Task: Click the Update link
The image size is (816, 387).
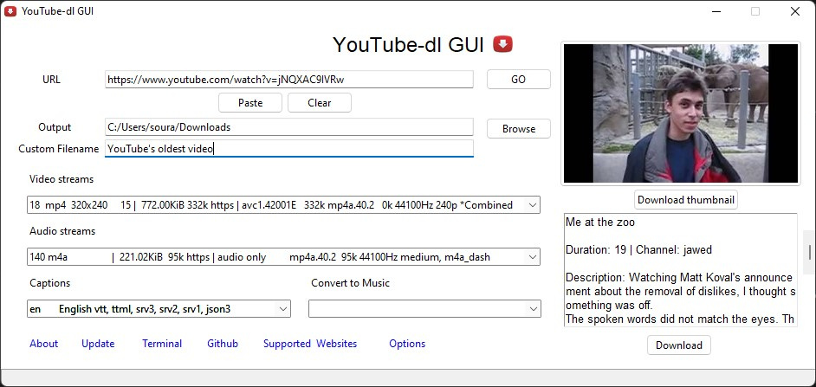Action: coord(98,344)
